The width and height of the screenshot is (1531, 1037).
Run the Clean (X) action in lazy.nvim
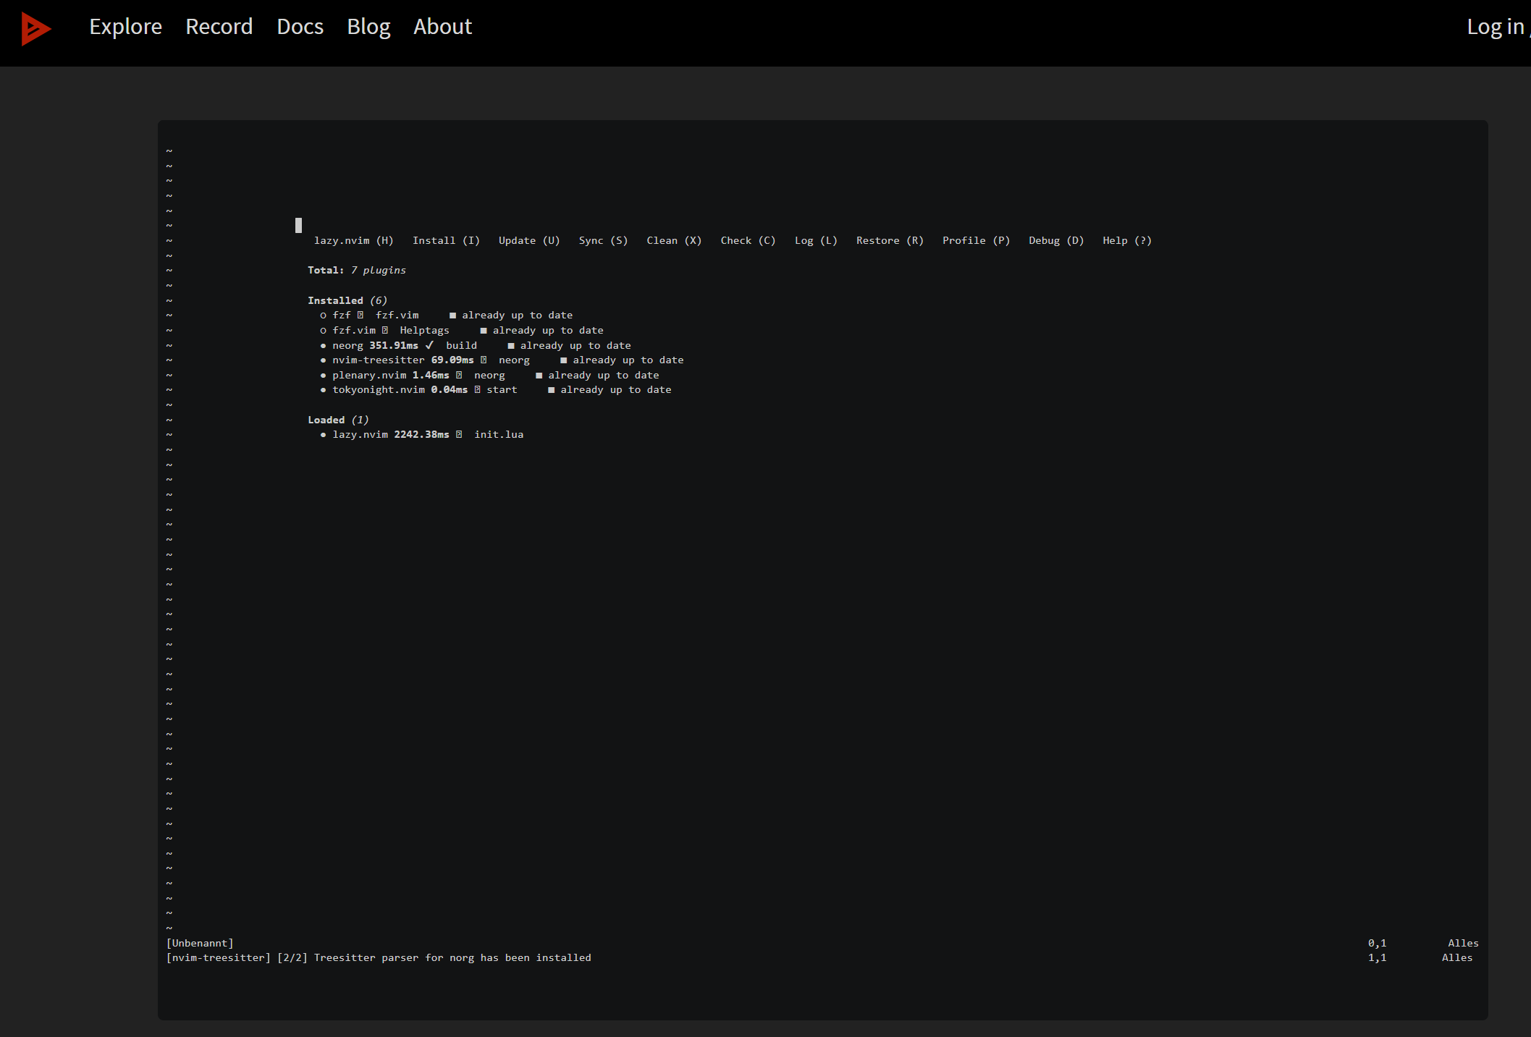point(673,240)
